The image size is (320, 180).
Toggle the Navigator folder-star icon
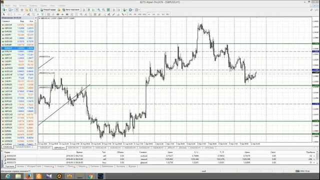click(26, 9)
